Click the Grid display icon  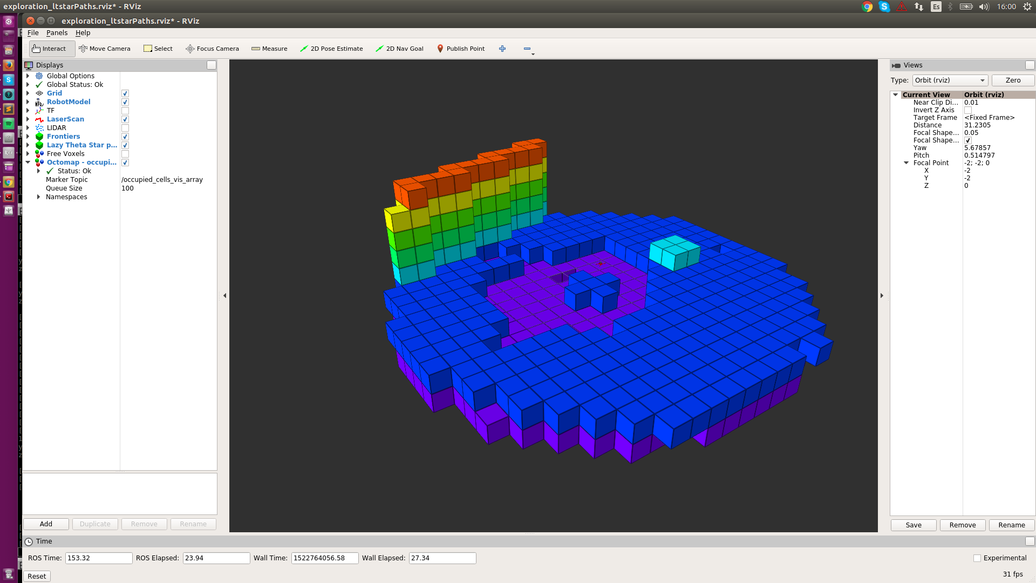point(39,93)
